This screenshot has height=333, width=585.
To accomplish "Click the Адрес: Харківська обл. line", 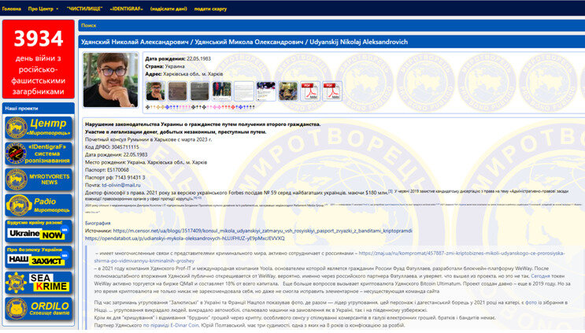I will 184,74.
